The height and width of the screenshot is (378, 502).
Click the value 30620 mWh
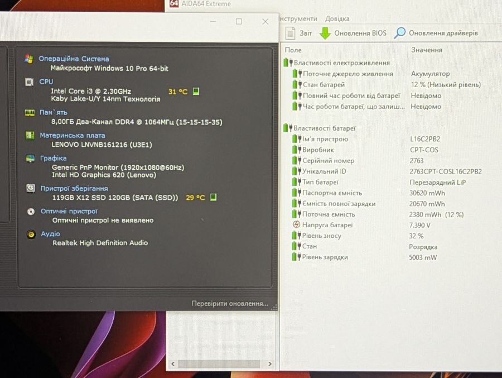pos(427,193)
